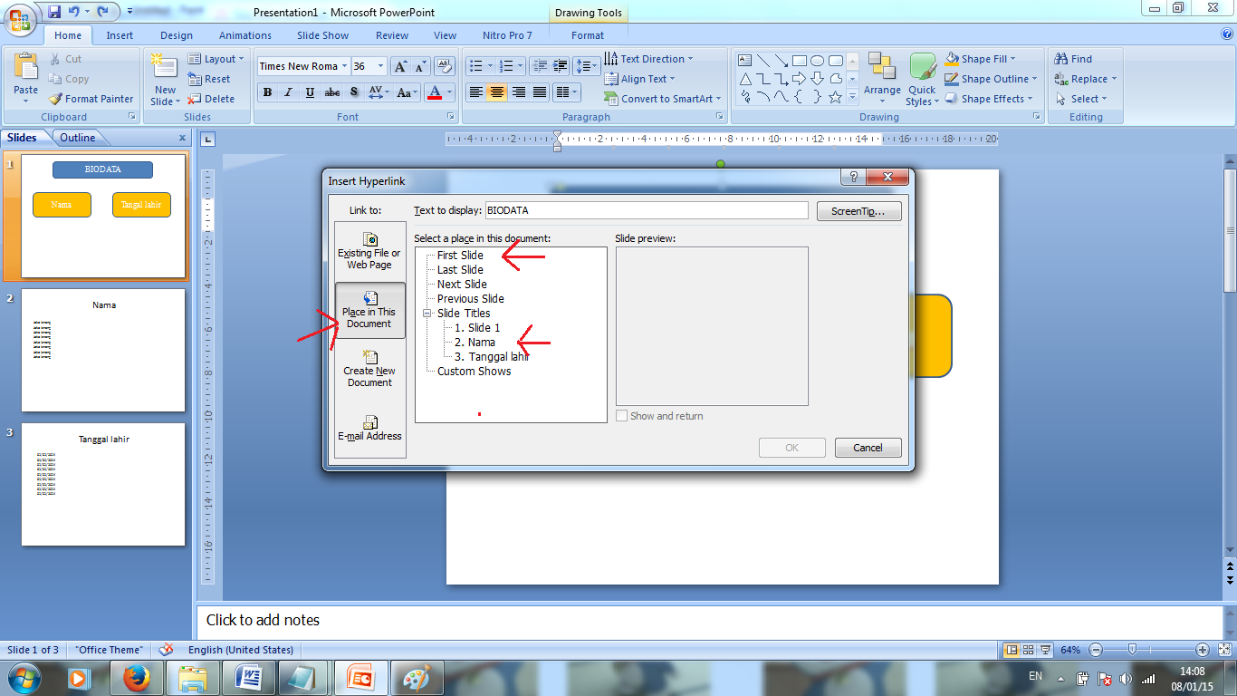Select the E-mail Address link option

(x=369, y=428)
